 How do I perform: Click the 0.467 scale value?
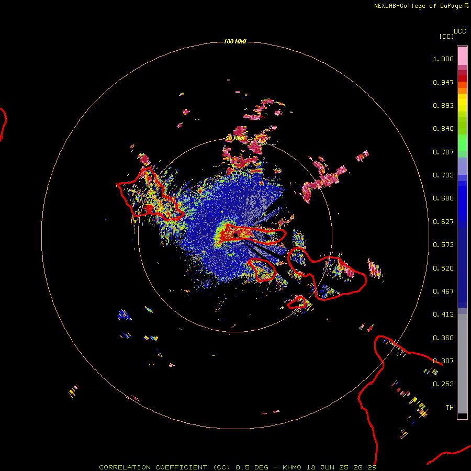[x=443, y=291]
